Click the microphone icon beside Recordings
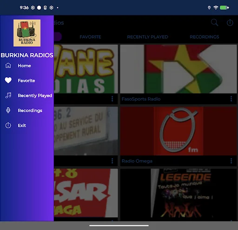This screenshot has height=230, width=238. click(8, 110)
